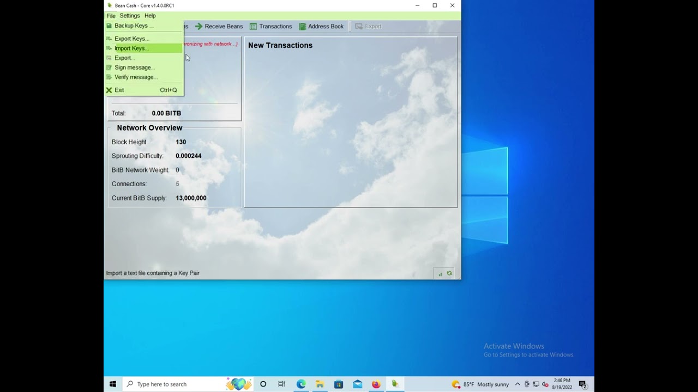Show hidden system tray icons
Screen dimensions: 698x392
pyautogui.click(x=518, y=384)
